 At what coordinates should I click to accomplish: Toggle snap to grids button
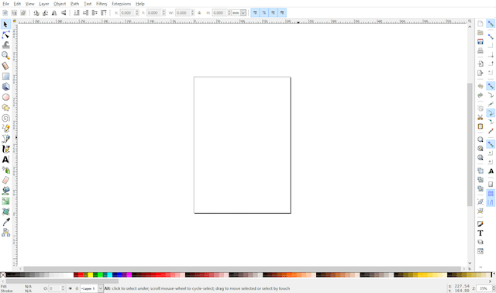(x=491, y=193)
